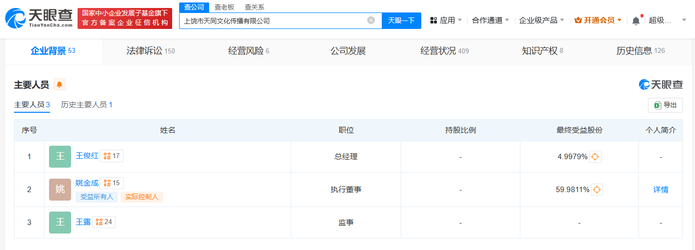Click the 最终受益股份 column header
This screenshot has height=250, width=695.
[579, 130]
